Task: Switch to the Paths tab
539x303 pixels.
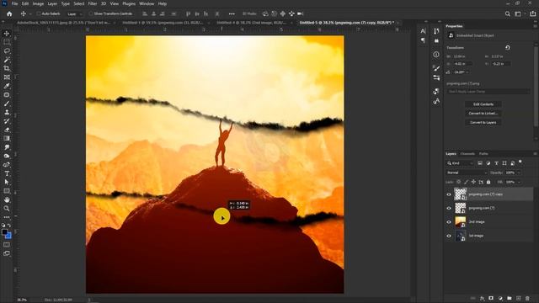Action: [483, 153]
